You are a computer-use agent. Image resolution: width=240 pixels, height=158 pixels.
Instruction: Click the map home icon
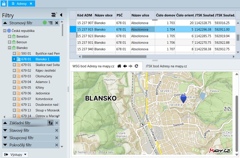[119, 66]
